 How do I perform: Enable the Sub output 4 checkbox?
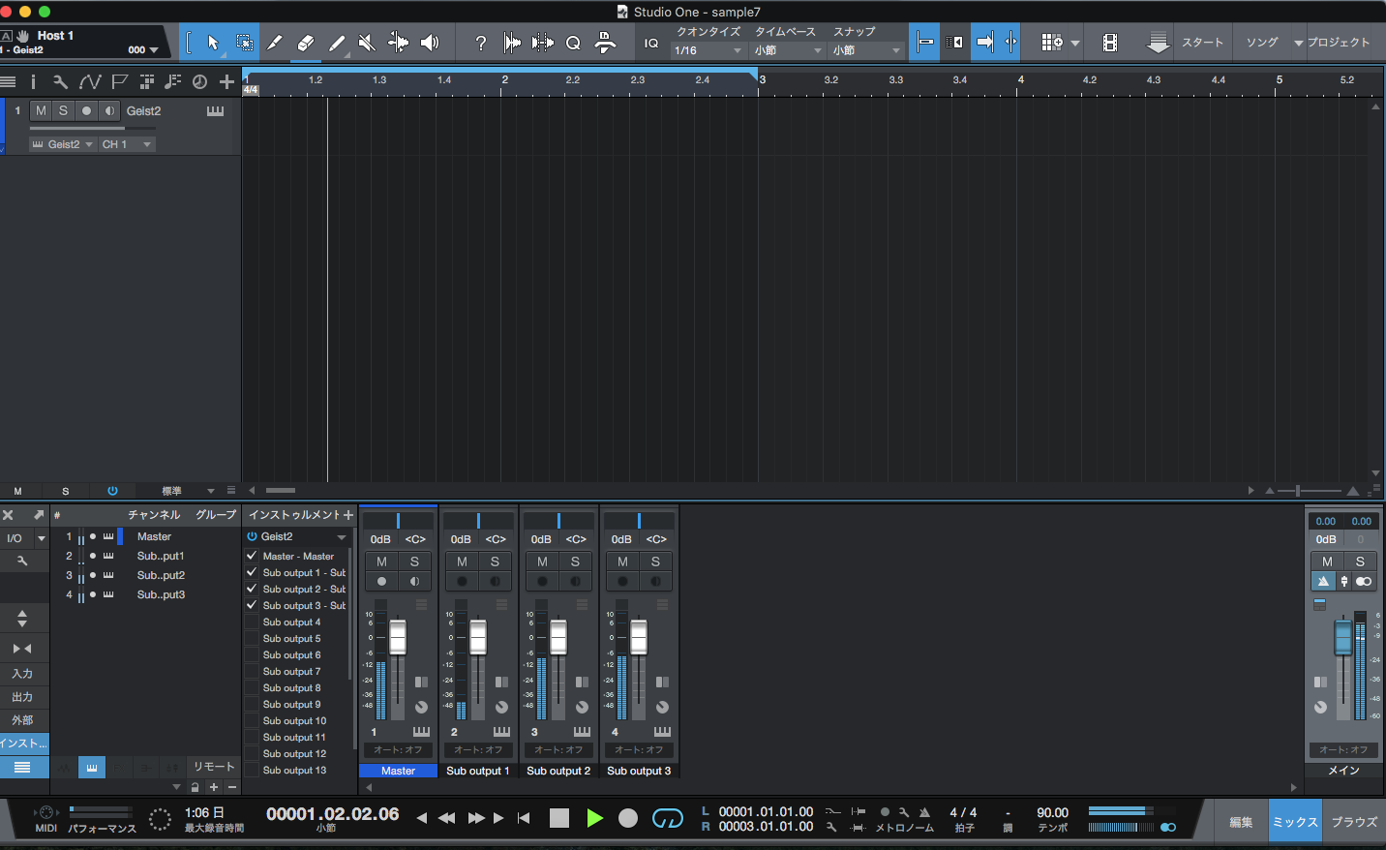pos(252,622)
